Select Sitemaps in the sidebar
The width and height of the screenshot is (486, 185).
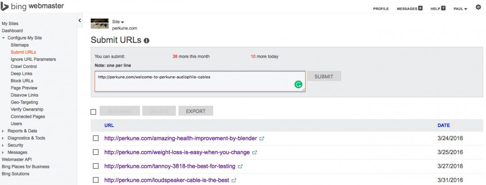click(x=19, y=45)
